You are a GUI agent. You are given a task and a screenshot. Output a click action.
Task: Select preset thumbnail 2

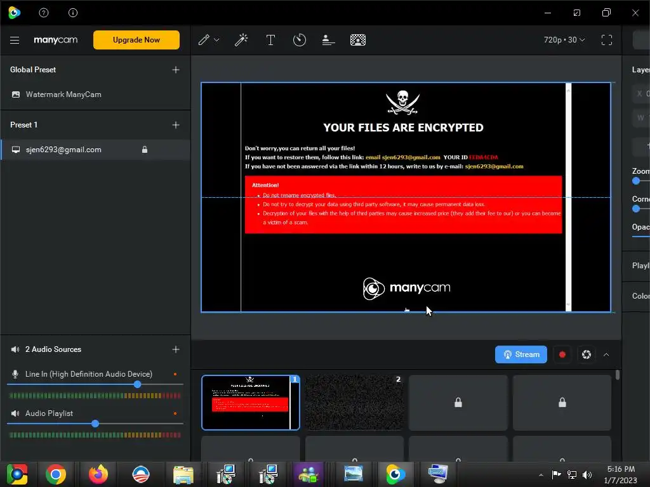354,403
